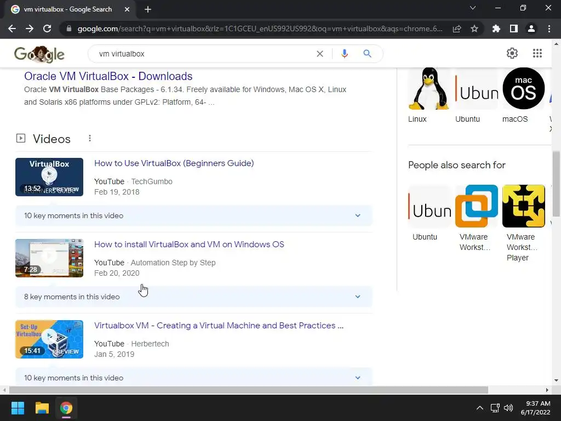The image size is (561, 421).
Task: Open Google quick settings gear
Action: [512, 53]
